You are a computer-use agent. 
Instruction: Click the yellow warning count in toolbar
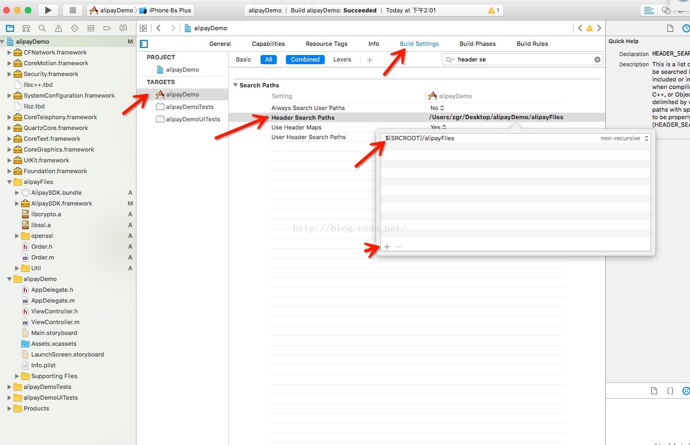(493, 10)
